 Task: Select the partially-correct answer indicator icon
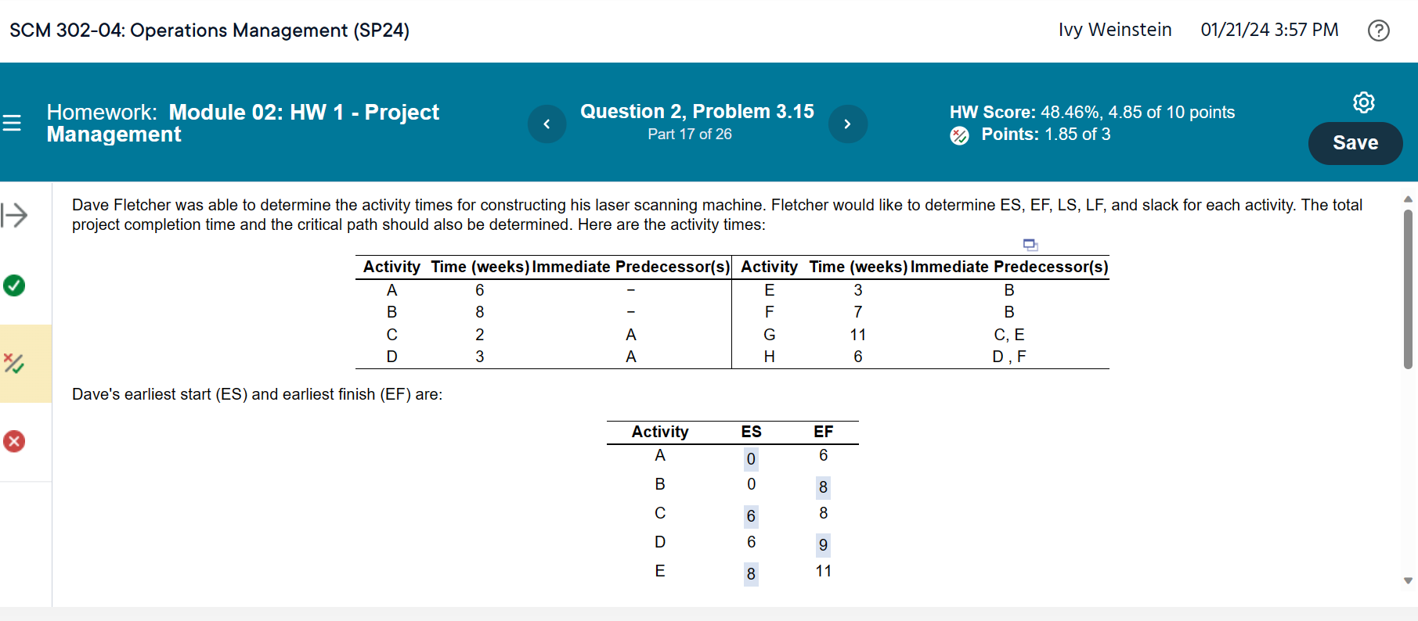click(14, 363)
